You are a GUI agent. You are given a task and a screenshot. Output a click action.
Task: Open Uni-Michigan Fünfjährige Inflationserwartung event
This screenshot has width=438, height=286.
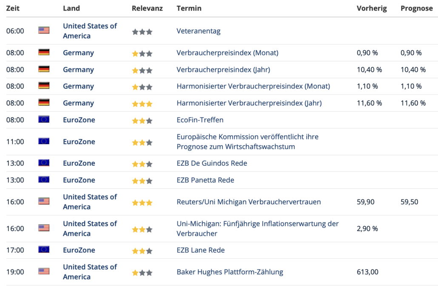[258, 228]
